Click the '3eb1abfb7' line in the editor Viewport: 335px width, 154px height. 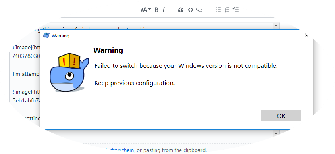point(27,100)
